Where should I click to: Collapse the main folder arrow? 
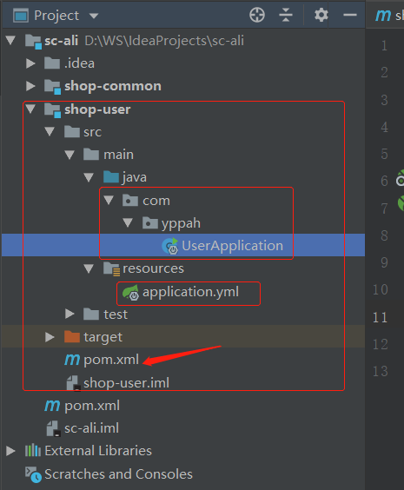pyautogui.click(x=70, y=155)
